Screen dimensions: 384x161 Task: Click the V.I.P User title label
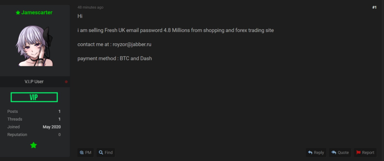34,82
